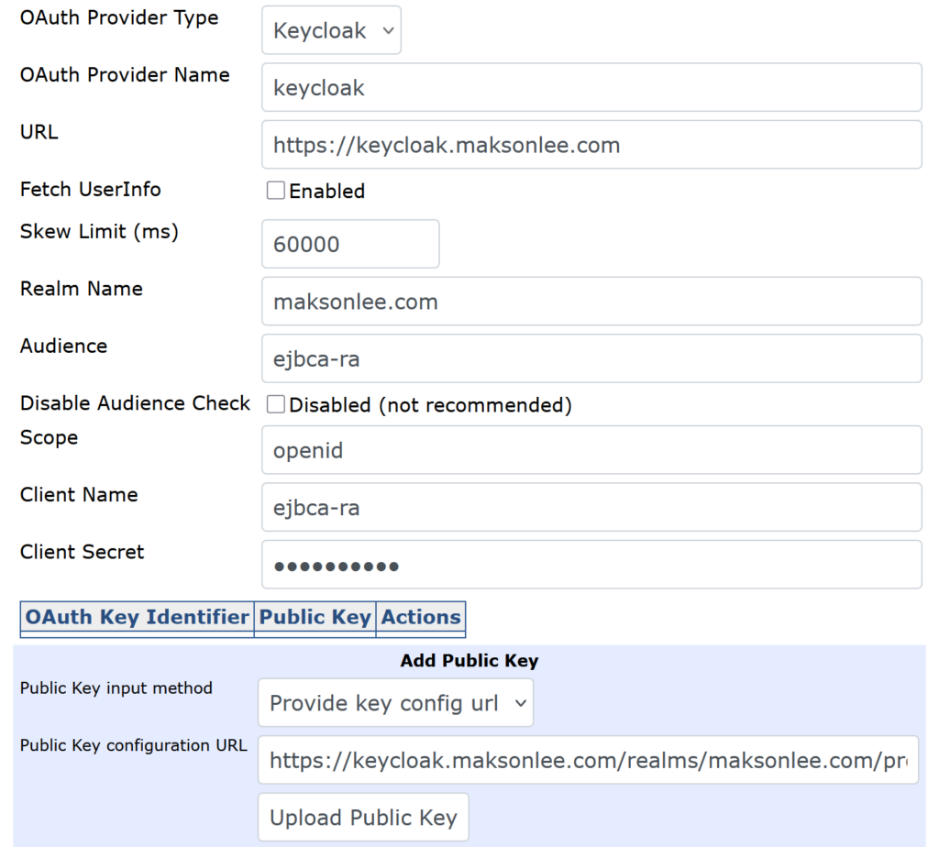Click the Public Key input method label
Image resolution: width=939 pixels, height=847 pixels.
click(x=116, y=687)
